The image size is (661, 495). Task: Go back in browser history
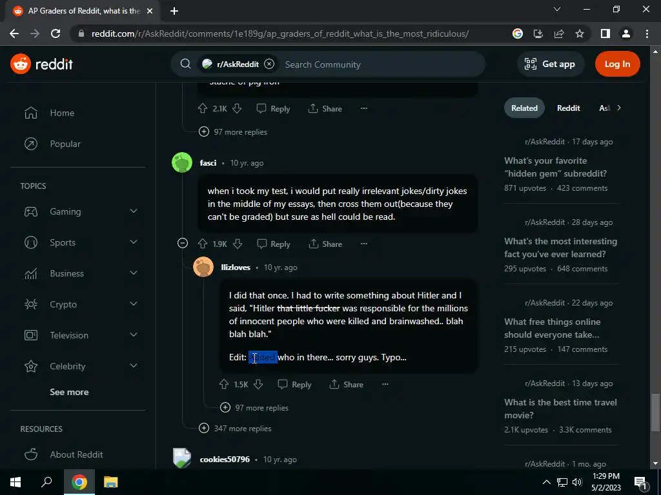tap(14, 34)
